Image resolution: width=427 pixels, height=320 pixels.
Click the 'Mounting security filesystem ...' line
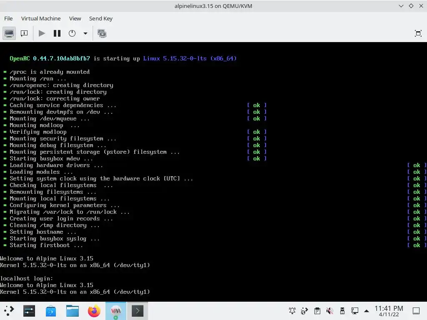pos(63,139)
